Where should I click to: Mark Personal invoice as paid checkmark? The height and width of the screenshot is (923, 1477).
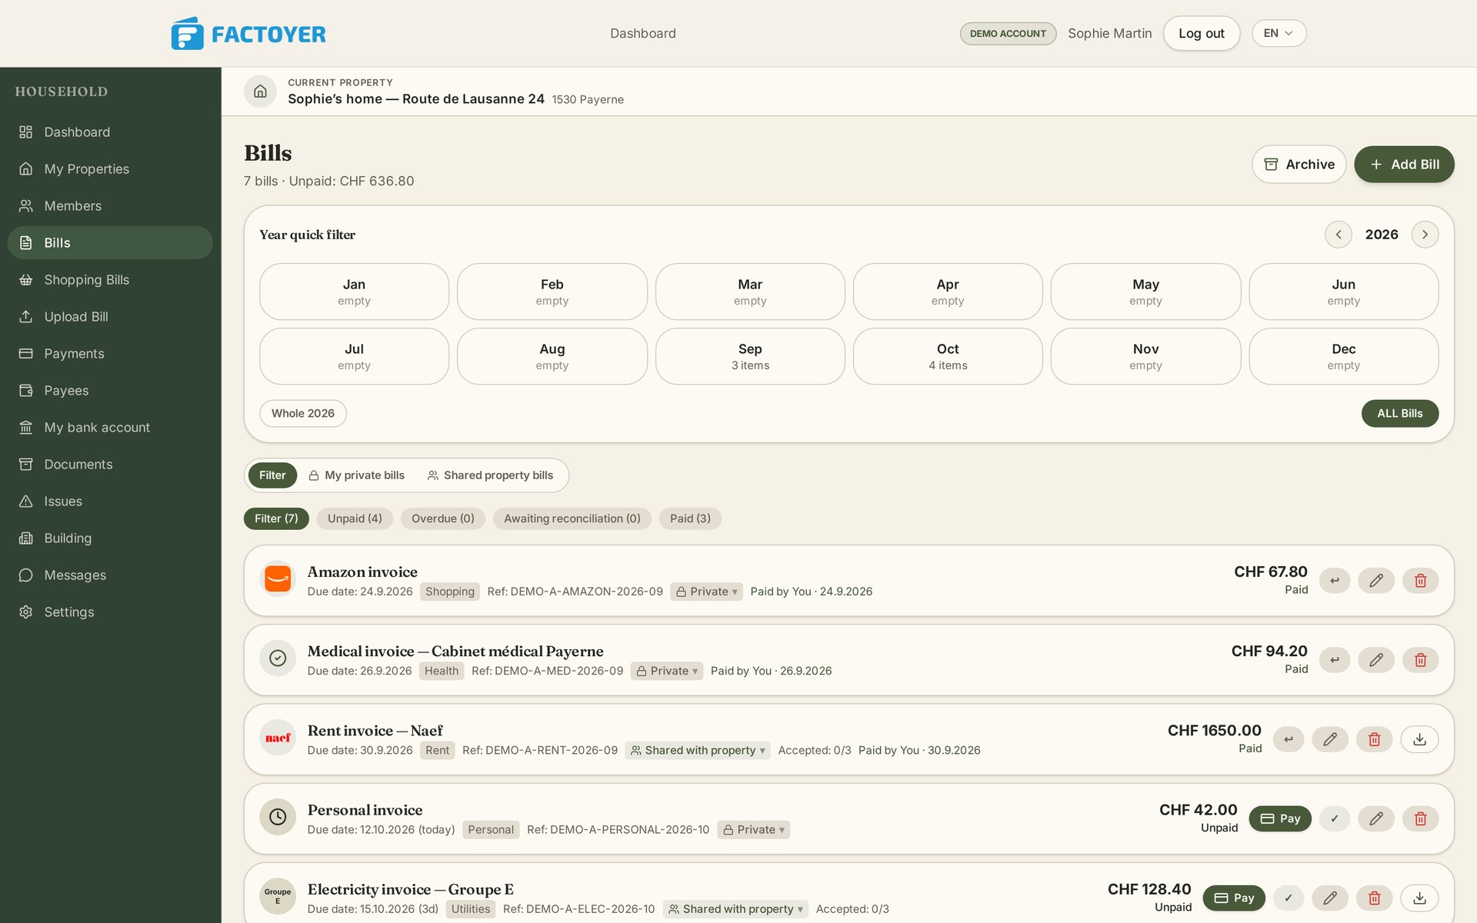pos(1335,818)
